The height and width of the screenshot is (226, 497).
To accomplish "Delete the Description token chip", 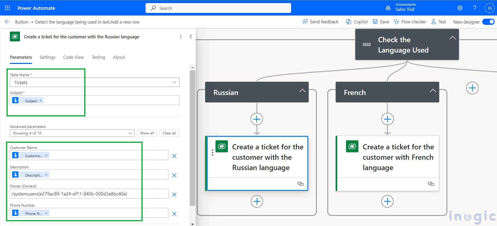I will 46,175.
